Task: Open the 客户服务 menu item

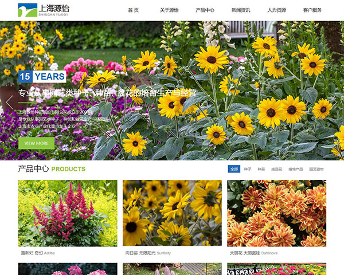Action: (312, 10)
